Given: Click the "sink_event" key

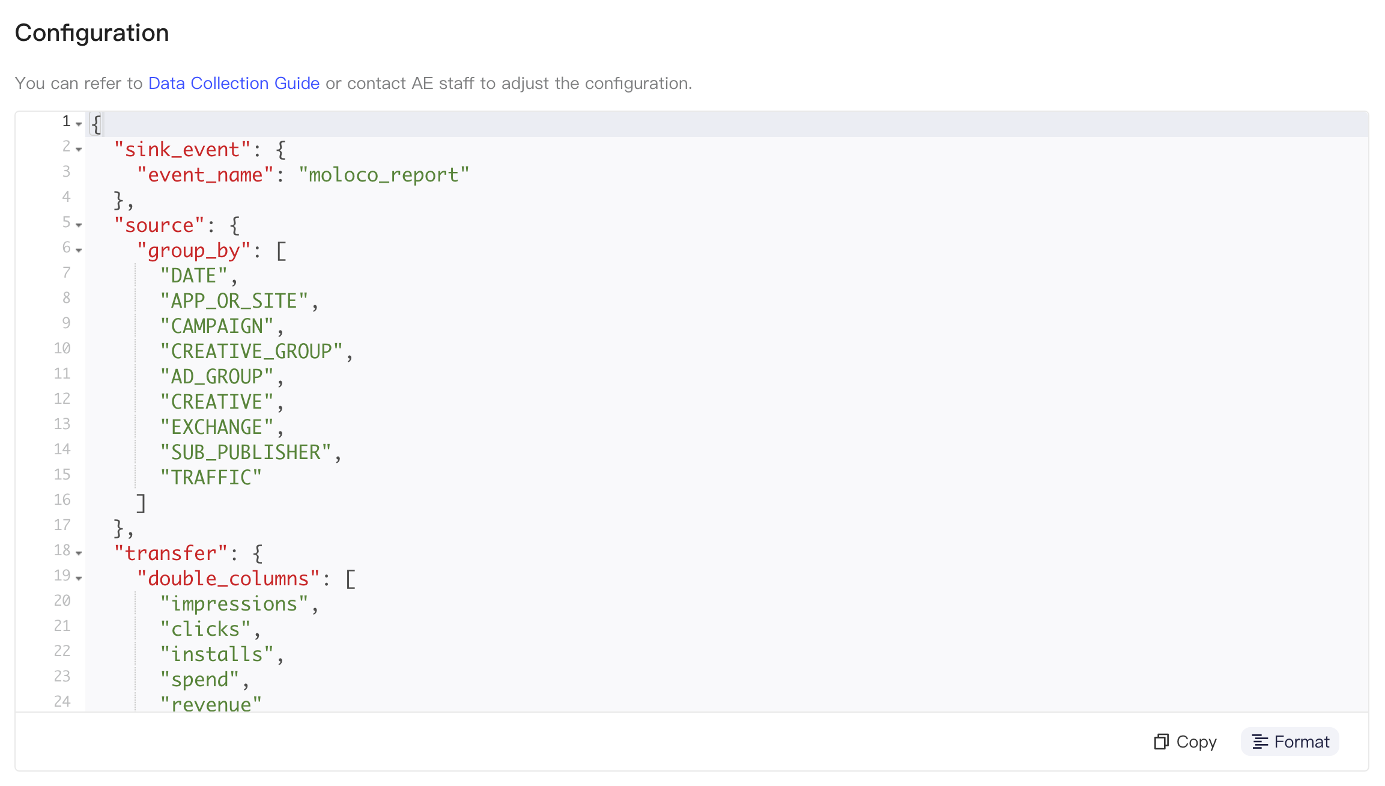Looking at the screenshot, I should click(x=182, y=150).
